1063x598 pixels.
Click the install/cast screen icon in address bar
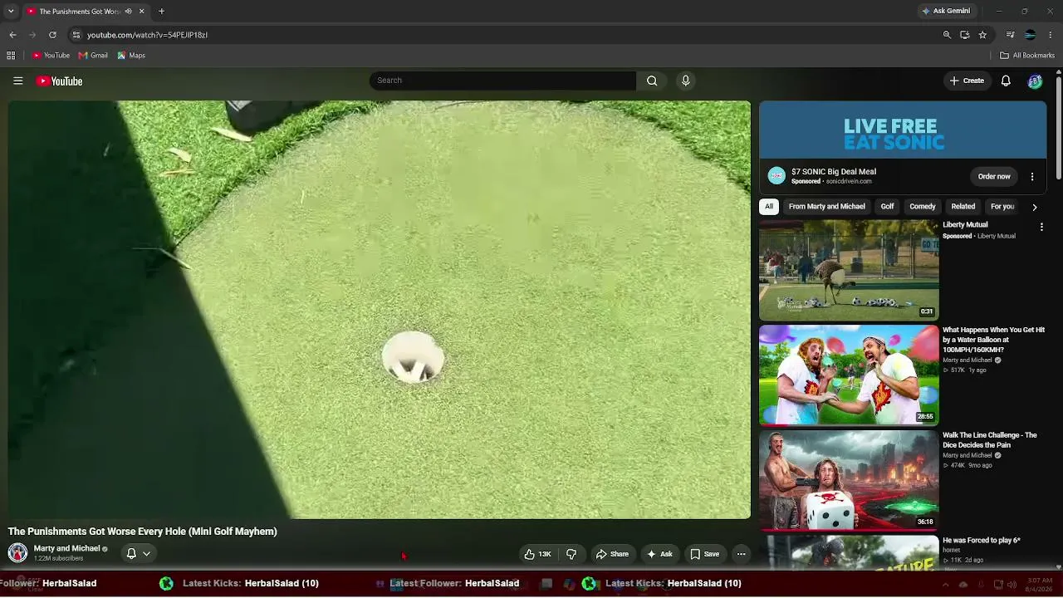click(x=964, y=35)
